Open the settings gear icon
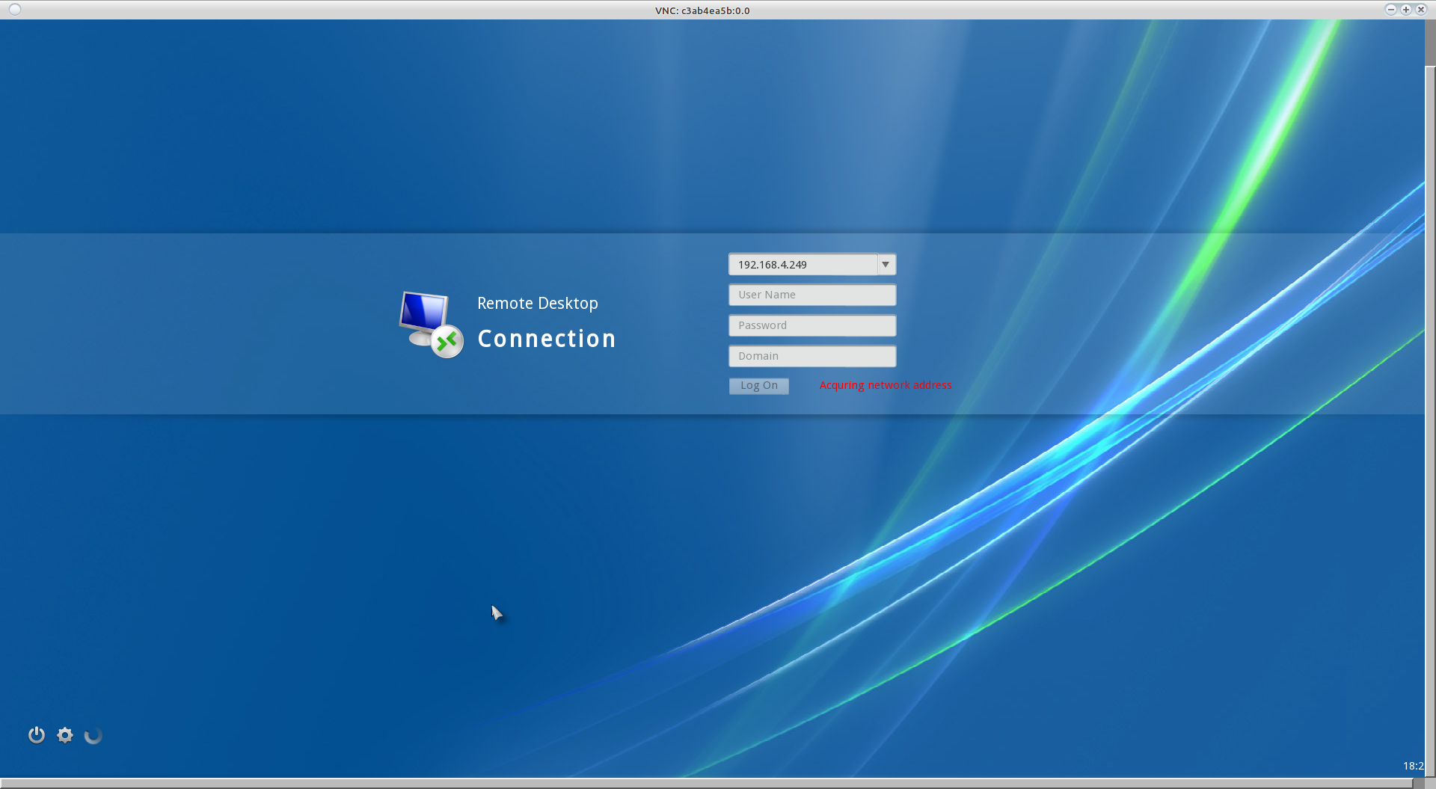The image size is (1436, 789). click(65, 735)
